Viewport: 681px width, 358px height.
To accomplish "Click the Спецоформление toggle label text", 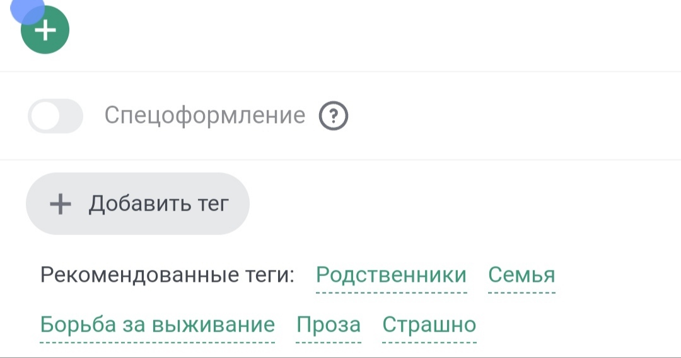I will [x=204, y=116].
